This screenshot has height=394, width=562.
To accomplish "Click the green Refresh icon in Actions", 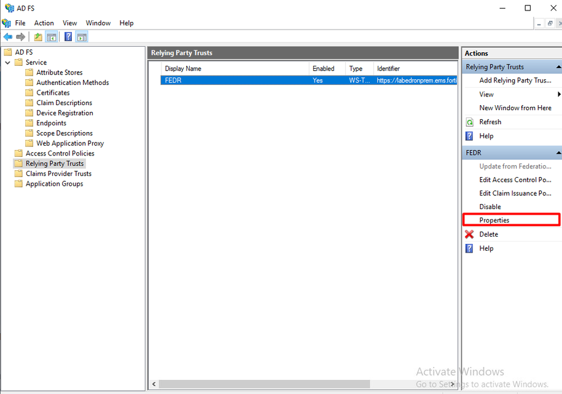I will click(469, 122).
